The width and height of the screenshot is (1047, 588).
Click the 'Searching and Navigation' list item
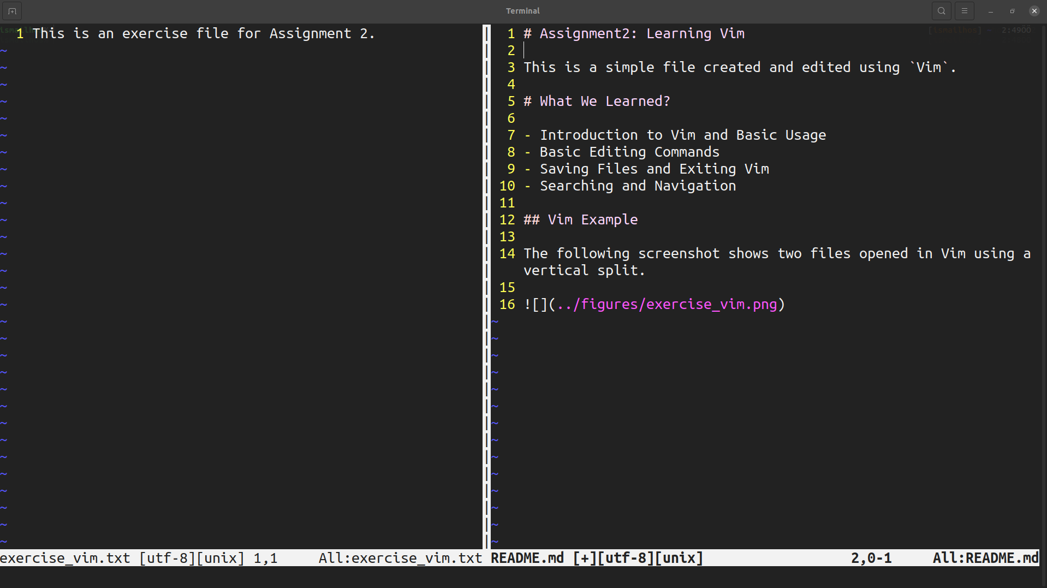[x=637, y=186]
